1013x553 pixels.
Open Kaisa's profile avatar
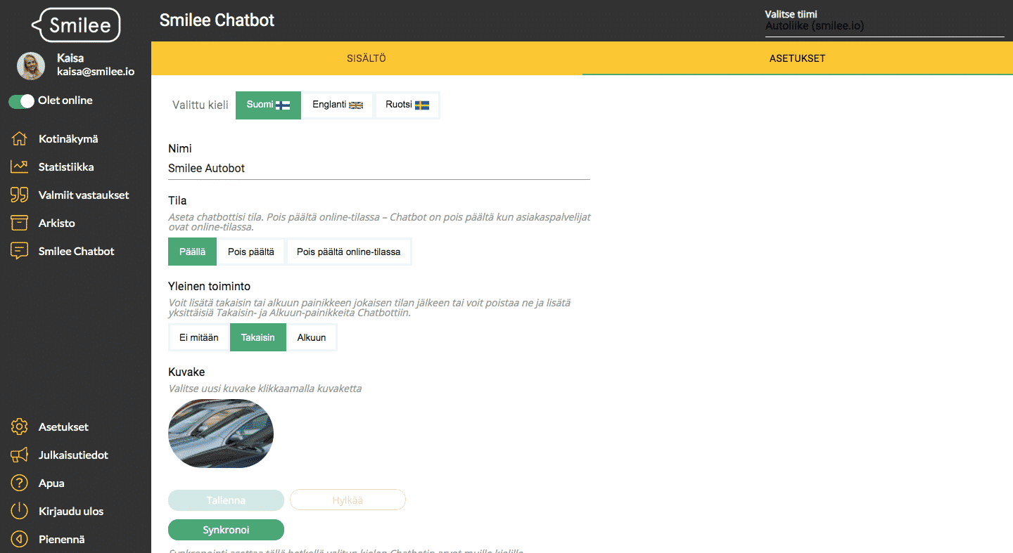pos(31,65)
